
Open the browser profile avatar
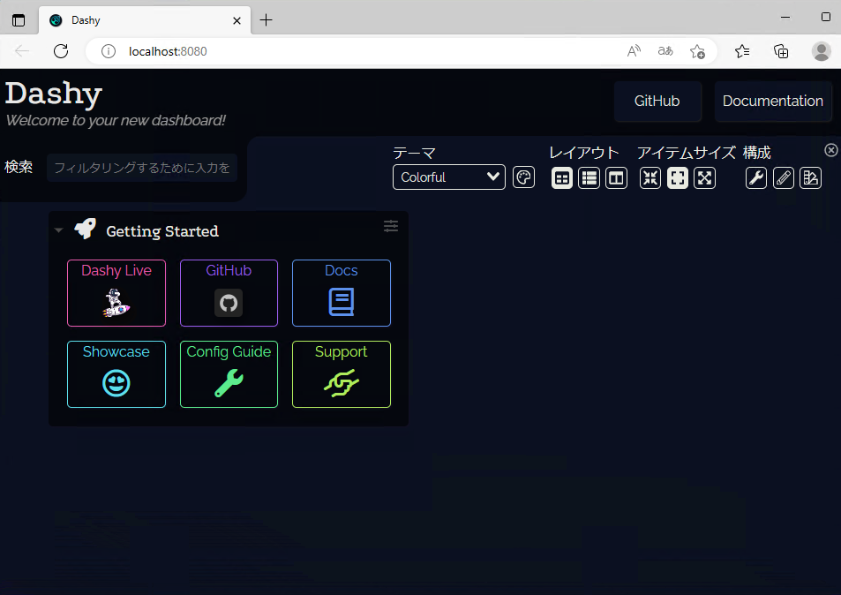pos(822,51)
